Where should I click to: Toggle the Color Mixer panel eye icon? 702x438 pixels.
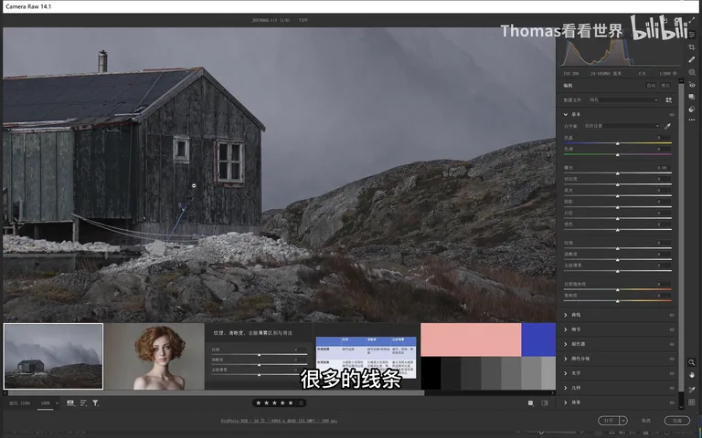click(x=672, y=344)
